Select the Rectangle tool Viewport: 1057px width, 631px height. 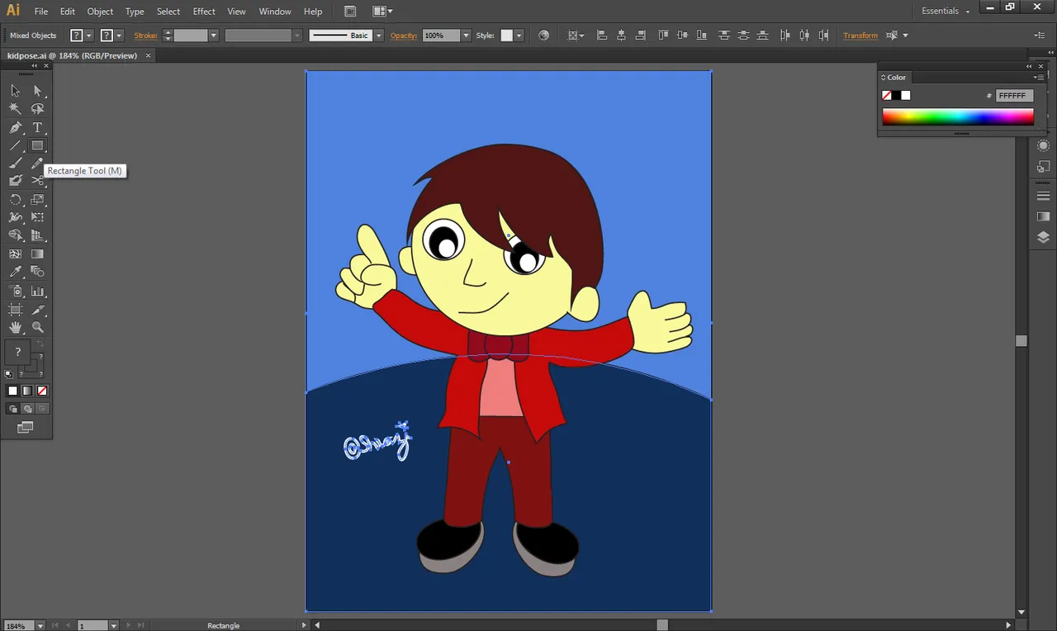click(37, 145)
